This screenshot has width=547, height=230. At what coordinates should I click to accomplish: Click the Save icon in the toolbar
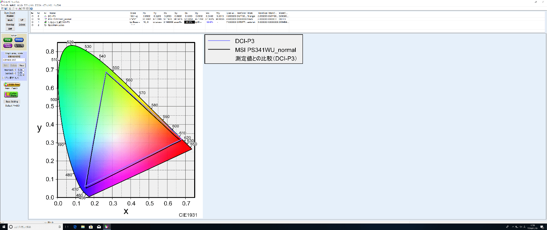(x=5, y=9)
